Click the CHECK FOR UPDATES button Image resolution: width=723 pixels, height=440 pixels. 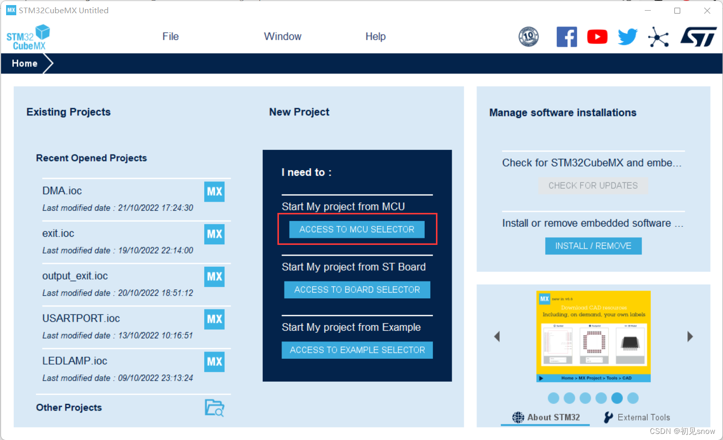click(x=593, y=185)
